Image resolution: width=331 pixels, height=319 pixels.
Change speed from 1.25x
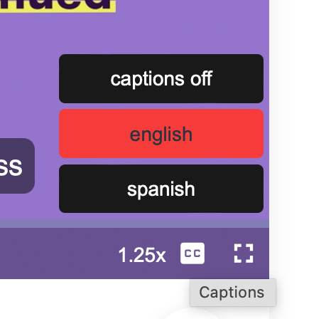pyautogui.click(x=142, y=255)
